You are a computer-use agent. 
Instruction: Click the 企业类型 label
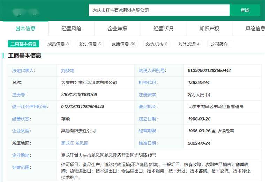21,131
